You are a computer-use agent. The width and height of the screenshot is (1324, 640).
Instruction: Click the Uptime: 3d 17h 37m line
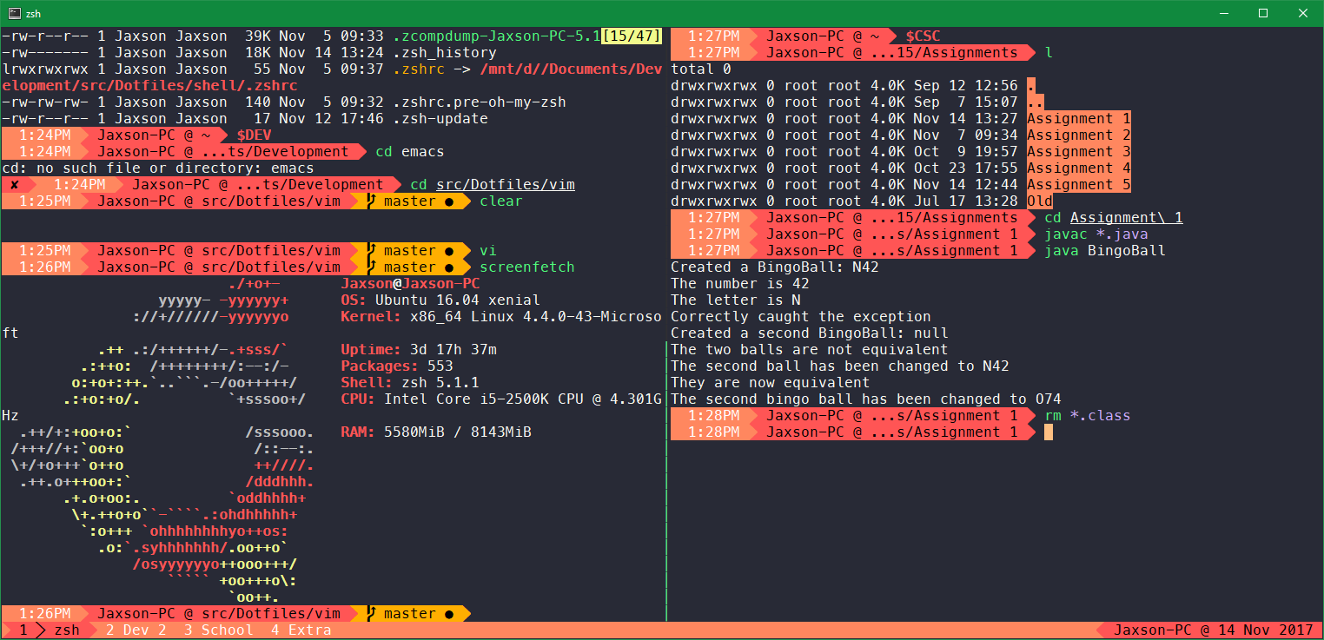tap(418, 350)
